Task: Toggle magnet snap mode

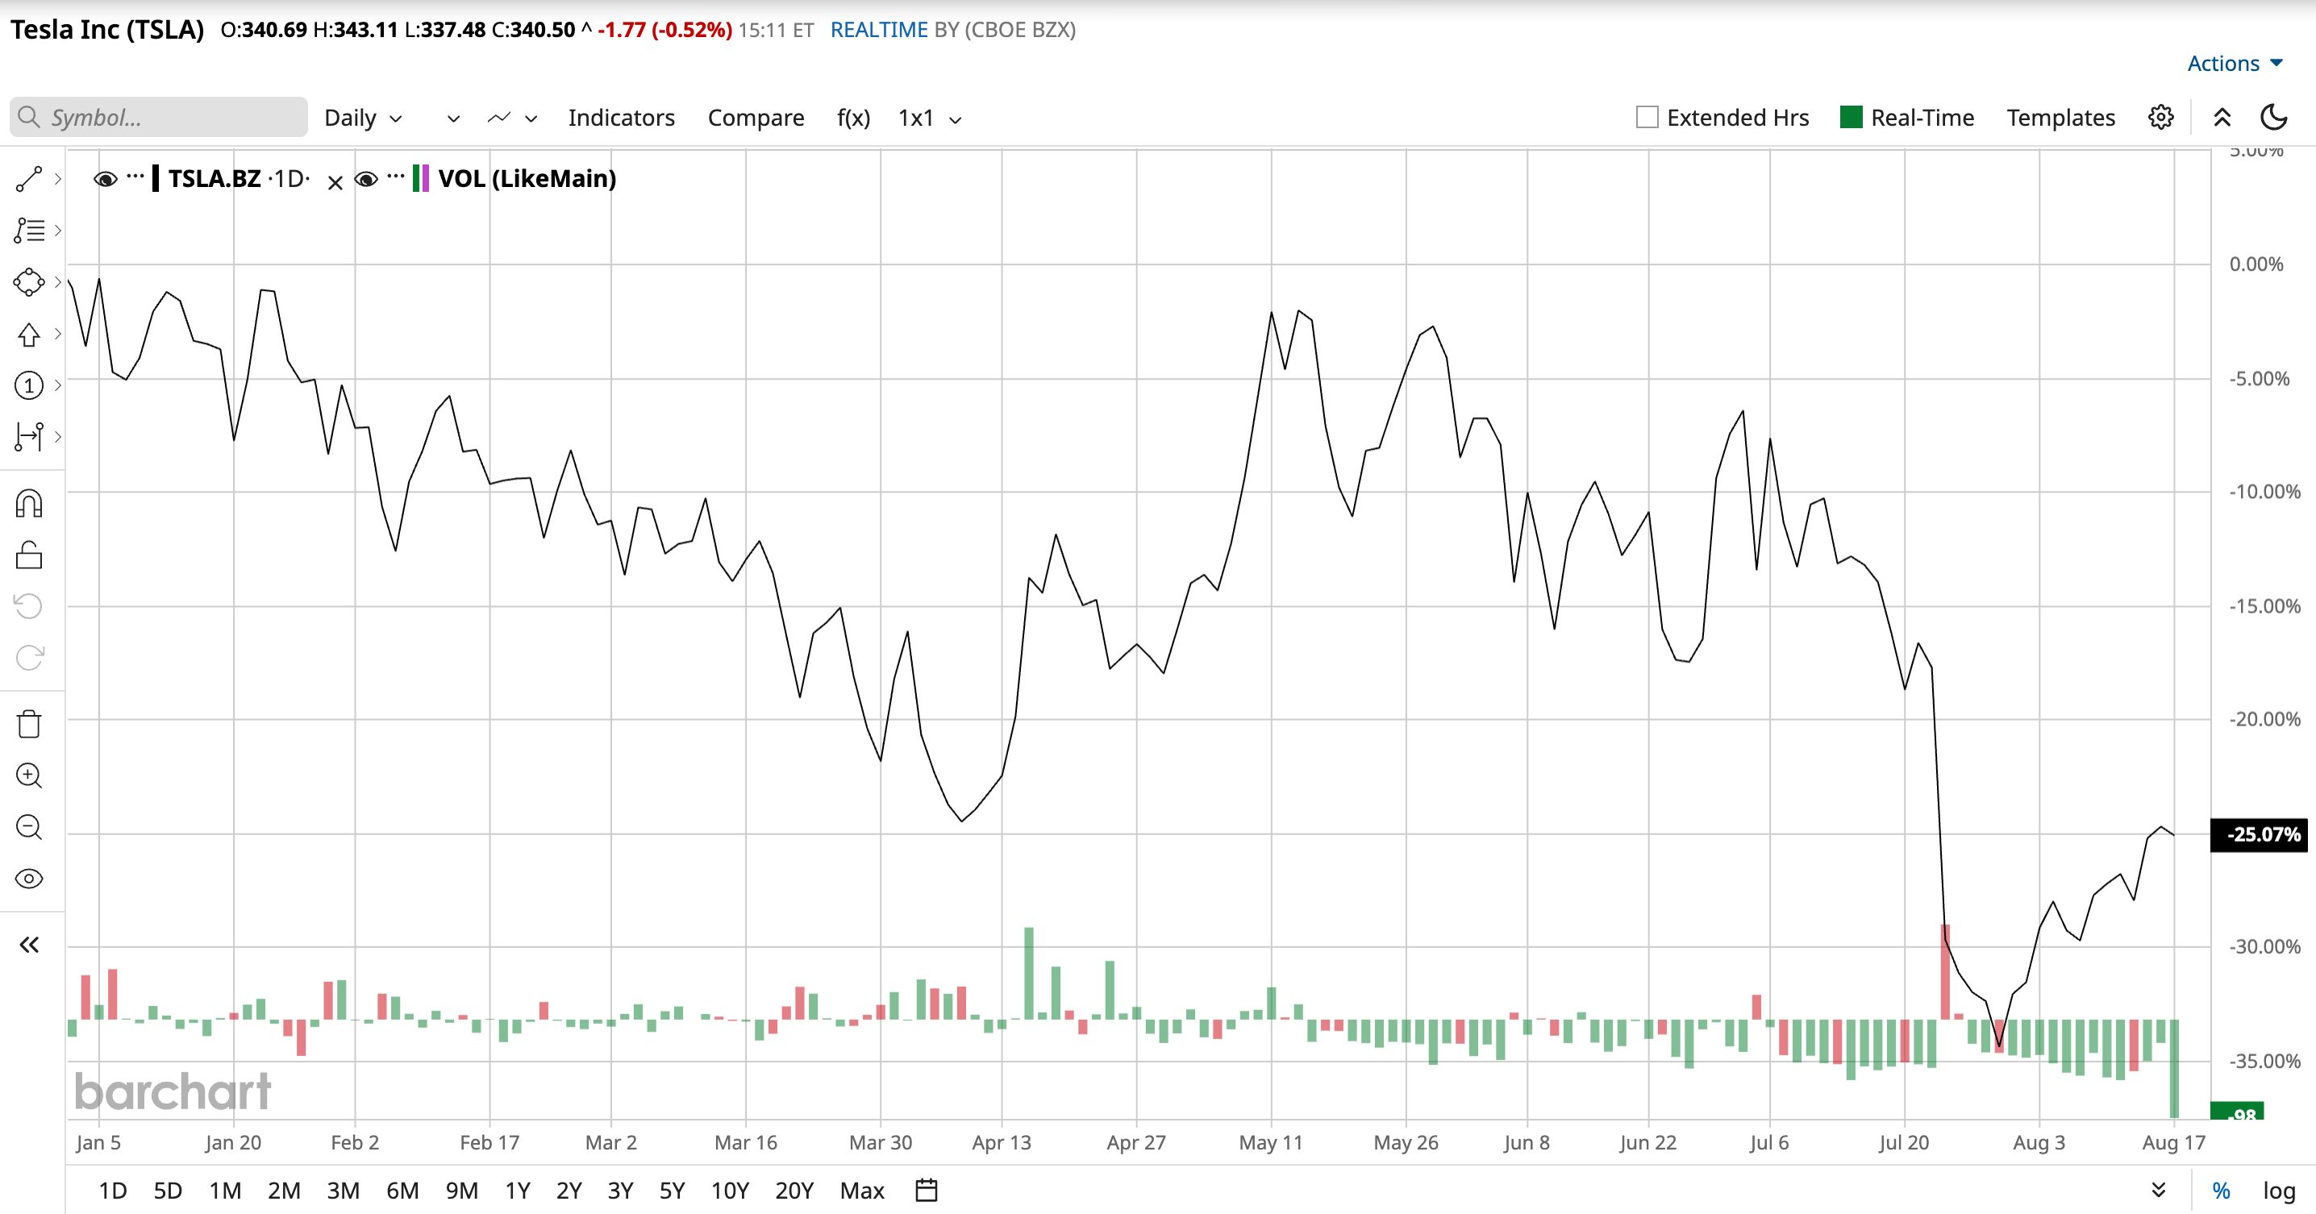Action: pos(29,503)
